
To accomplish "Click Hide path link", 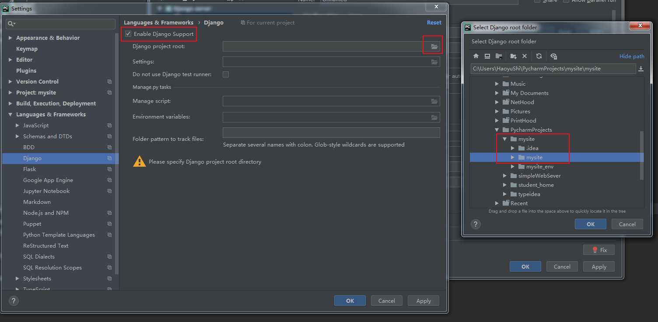I will coord(632,56).
